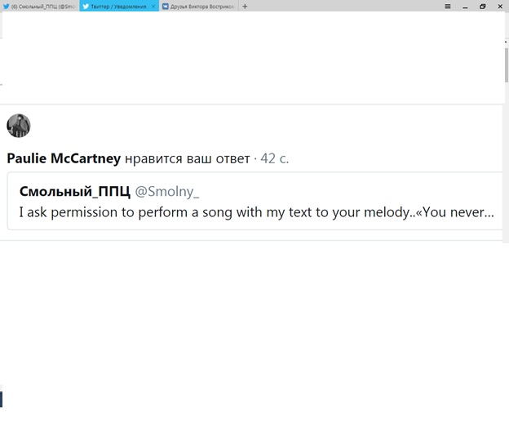509x440 pixels.
Task: Click VK icon on third tab
Action: 166,6
